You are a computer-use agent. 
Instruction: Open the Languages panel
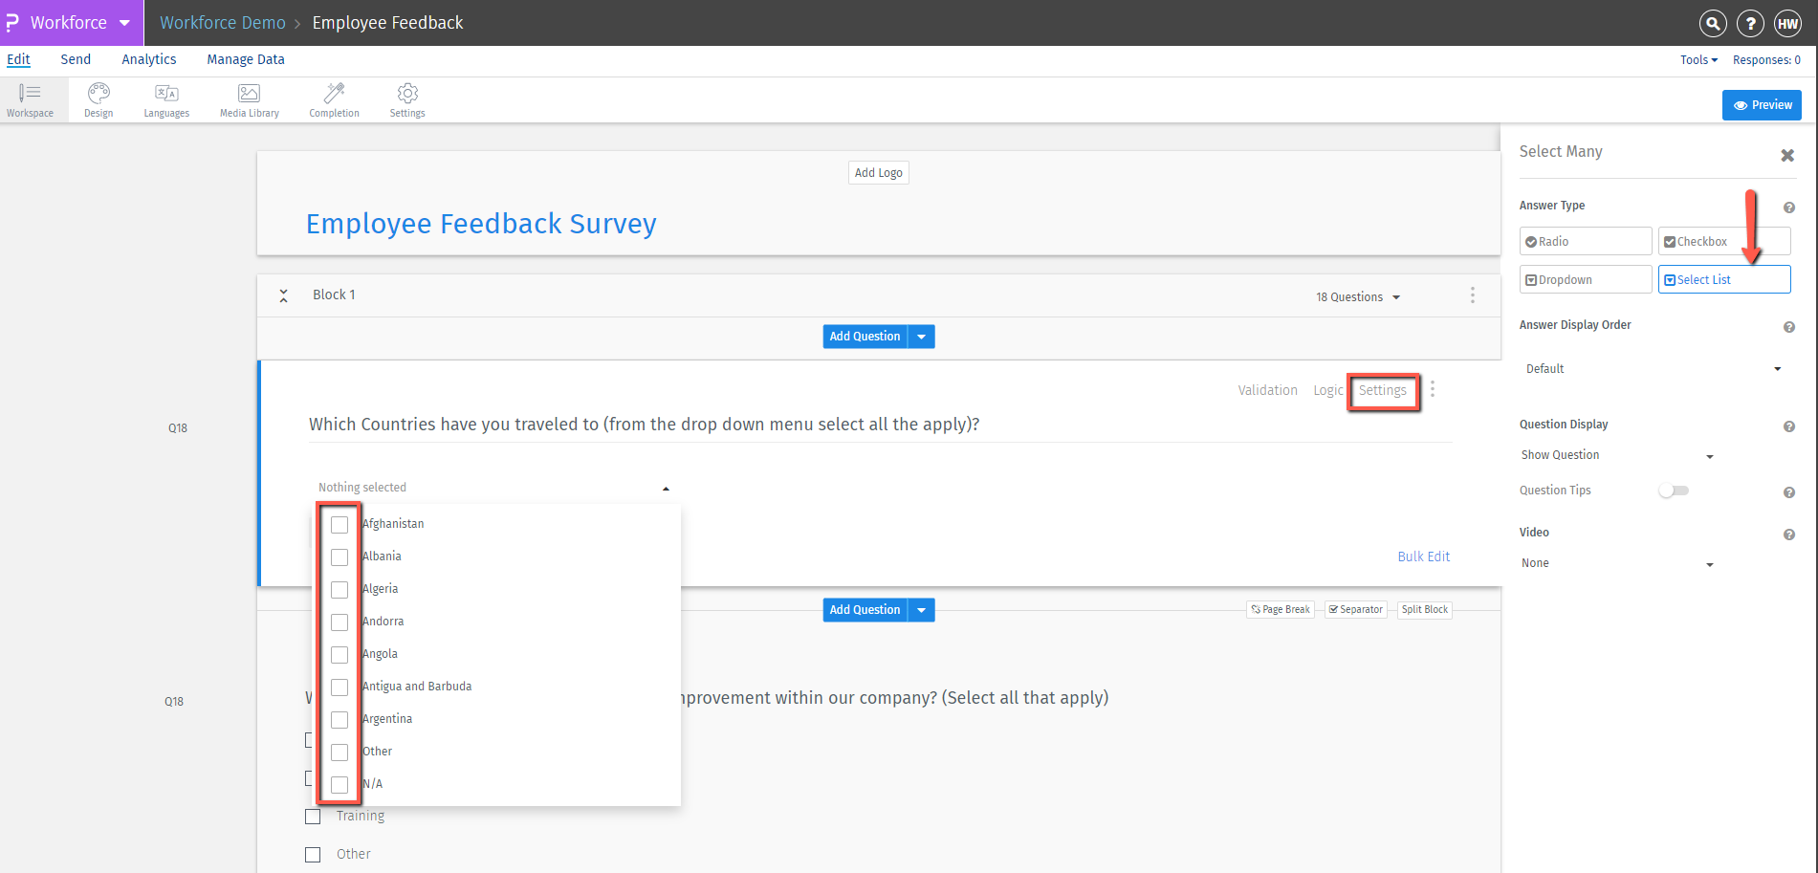(x=165, y=98)
